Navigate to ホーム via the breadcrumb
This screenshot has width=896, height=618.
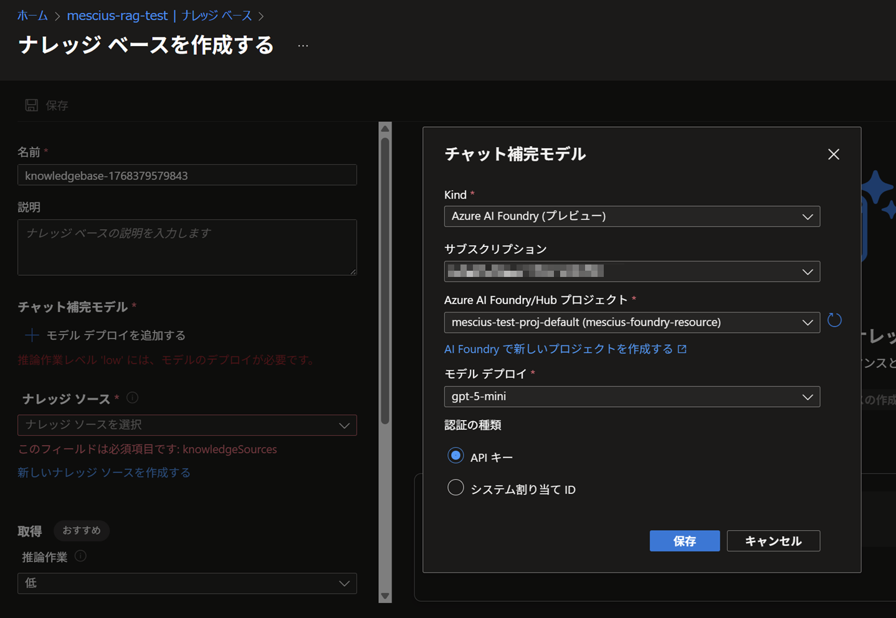(x=32, y=16)
